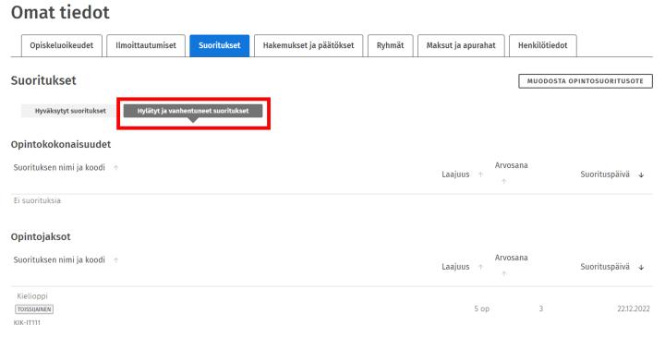Click Suorituksen nimi ja koodi header in Opintokokonaisuudet
This screenshot has width=665, height=337.
pos(59,167)
